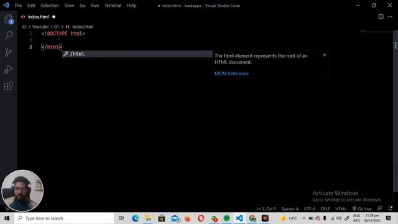Screen dimensions: 398x224
Task: Open the Edit menu
Action: (31, 6)
